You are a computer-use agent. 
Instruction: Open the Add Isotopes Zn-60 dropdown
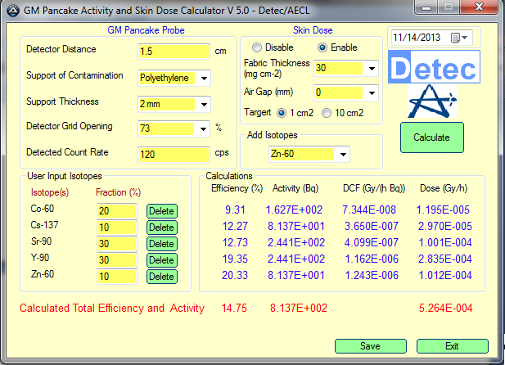(343, 155)
